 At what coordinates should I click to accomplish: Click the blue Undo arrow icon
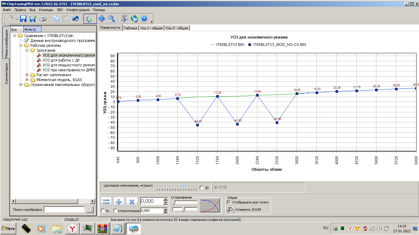(x=75, y=19)
